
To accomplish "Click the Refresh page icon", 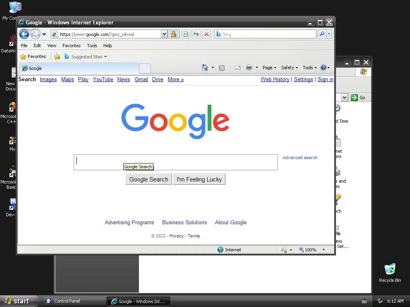I will pyautogui.click(x=196, y=34).
